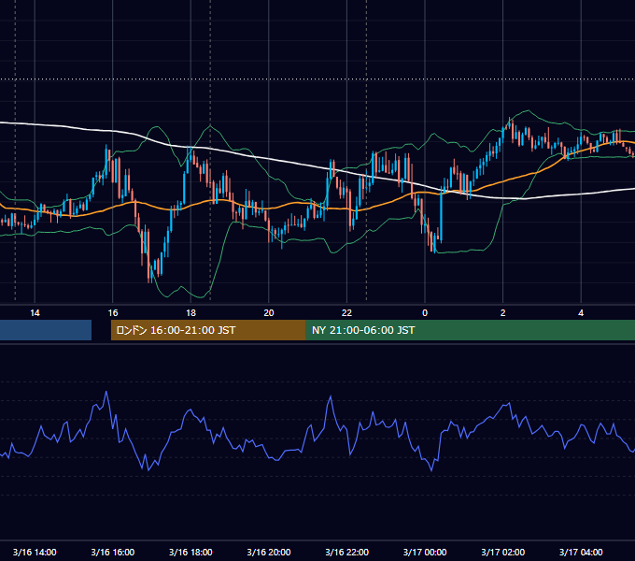Click the 18 hour label on chart axis
Viewport: 635px width, 561px height.
point(190,313)
